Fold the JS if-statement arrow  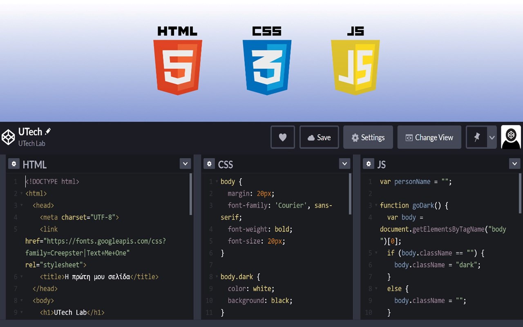coord(376,253)
